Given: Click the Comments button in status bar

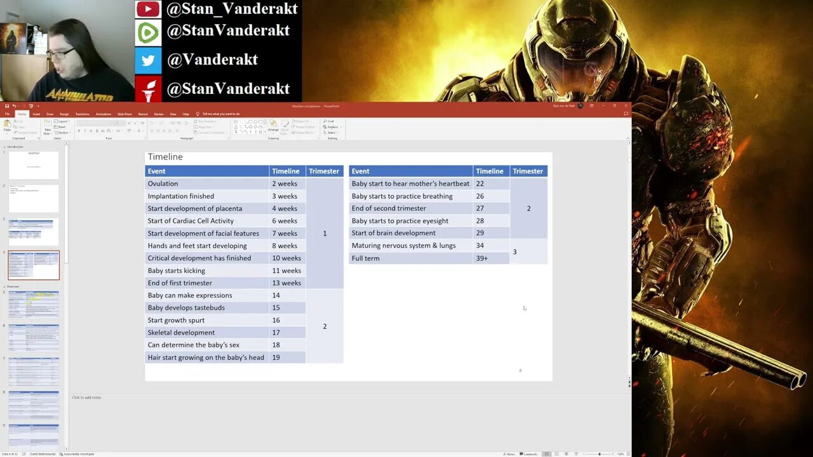Looking at the screenshot, I should pyautogui.click(x=530, y=454).
